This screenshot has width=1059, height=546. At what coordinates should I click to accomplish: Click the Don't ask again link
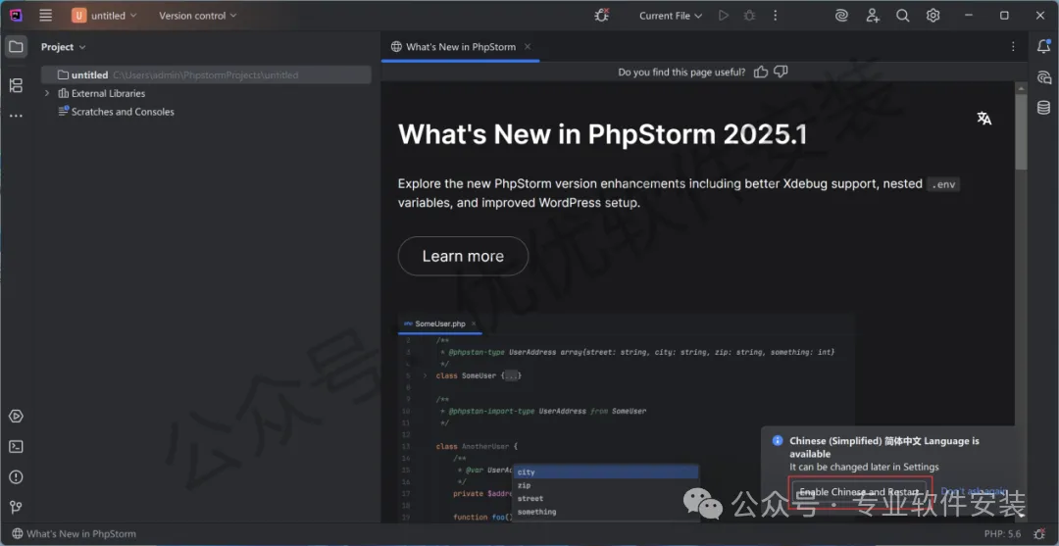(x=974, y=491)
